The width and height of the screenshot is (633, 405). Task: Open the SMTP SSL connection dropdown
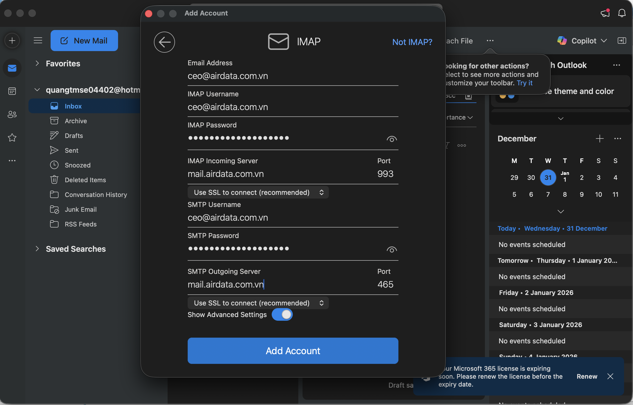258,303
